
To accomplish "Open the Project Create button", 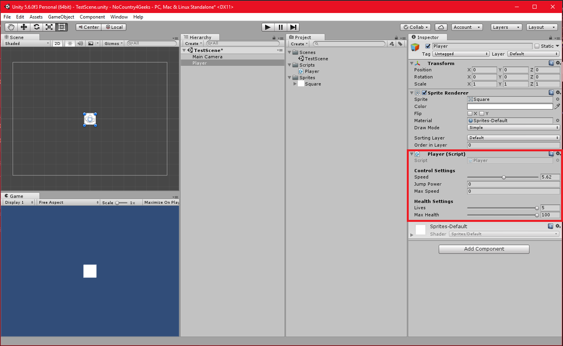I will (299, 44).
